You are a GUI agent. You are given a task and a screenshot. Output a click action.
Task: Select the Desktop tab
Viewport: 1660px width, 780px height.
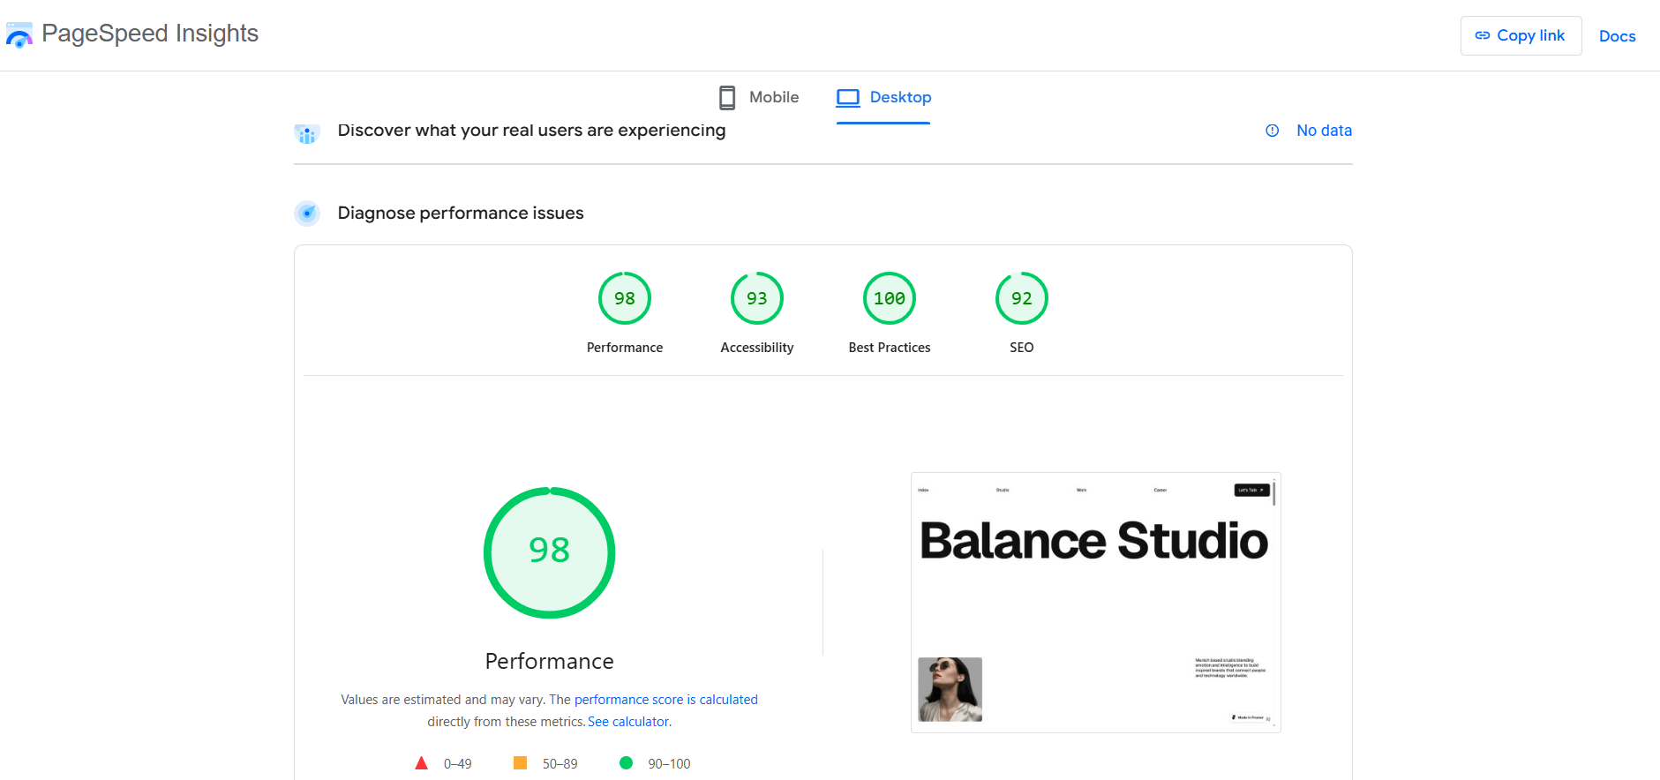883,97
